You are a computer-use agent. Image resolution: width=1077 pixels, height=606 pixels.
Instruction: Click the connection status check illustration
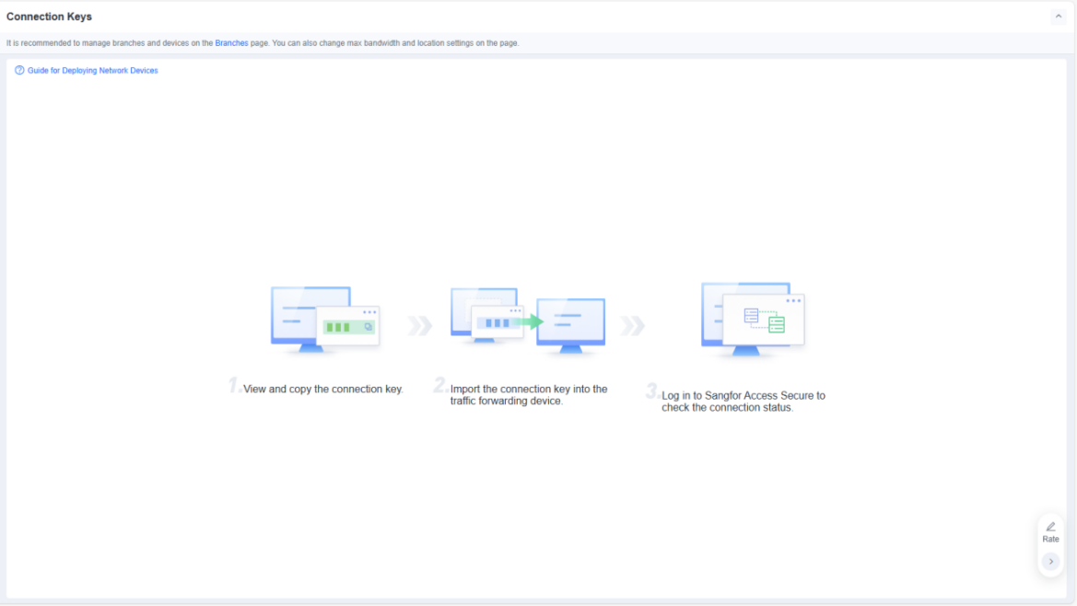(x=753, y=320)
